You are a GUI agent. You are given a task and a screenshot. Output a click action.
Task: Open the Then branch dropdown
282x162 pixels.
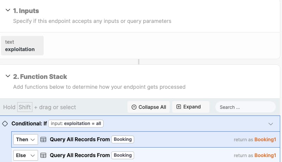(x=26, y=139)
